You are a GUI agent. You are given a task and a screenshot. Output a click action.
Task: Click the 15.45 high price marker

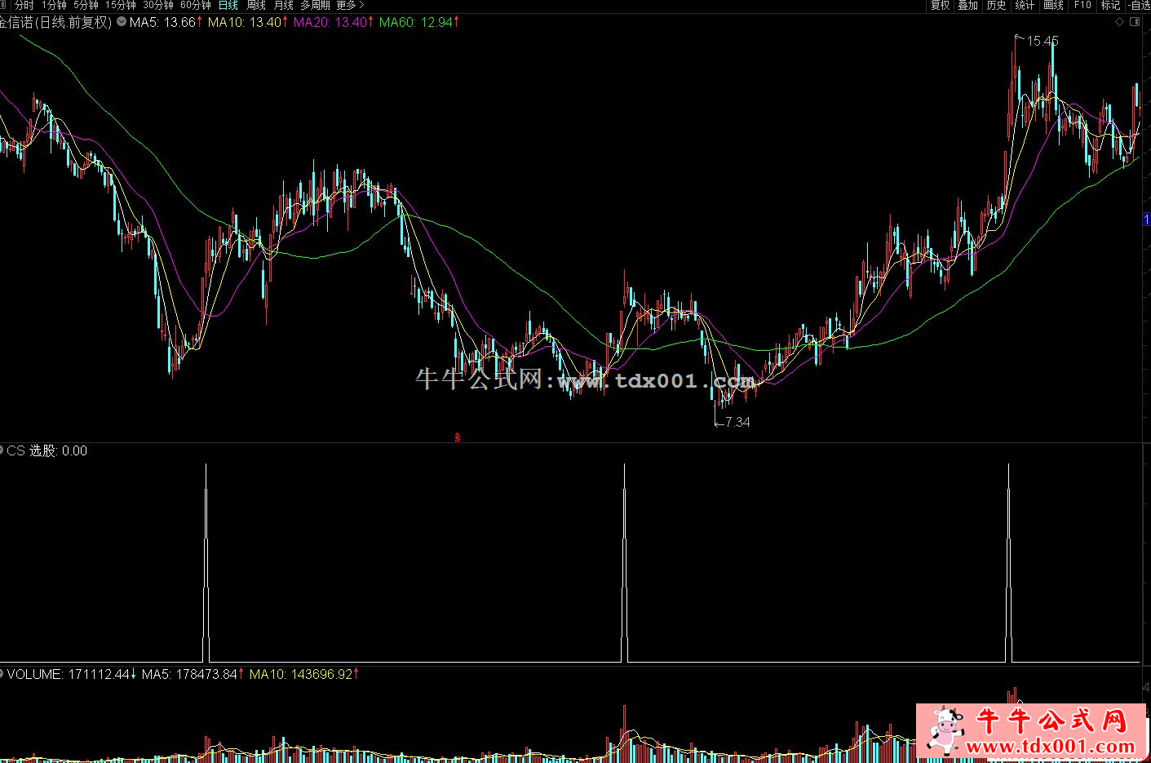coord(1043,41)
